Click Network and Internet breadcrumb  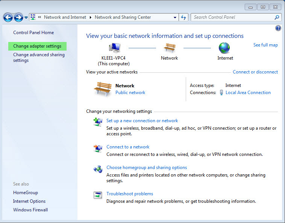pos(65,17)
